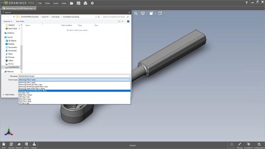Open the view options dropdown arrow
This screenshot has height=149, width=265.
tap(123, 21)
